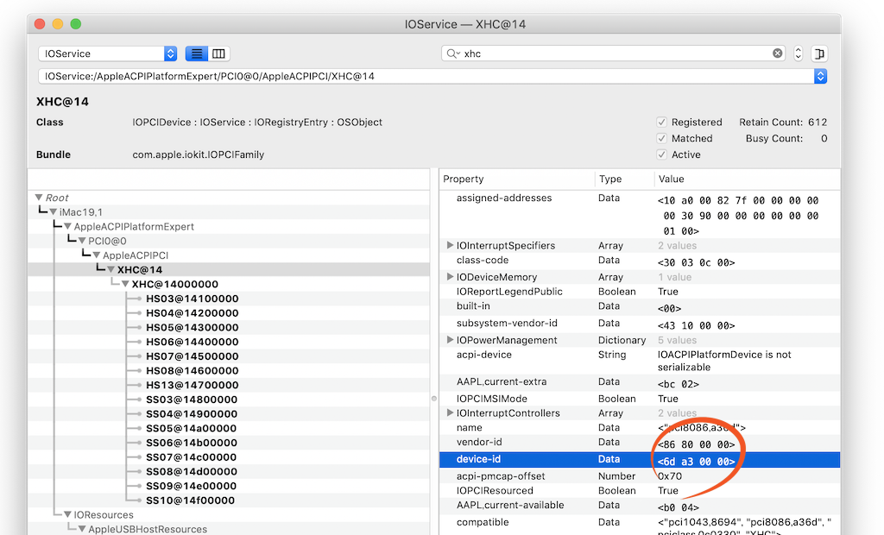Clear the xhc search text
Screen dimensions: 884x535
(x=778, y=53)
